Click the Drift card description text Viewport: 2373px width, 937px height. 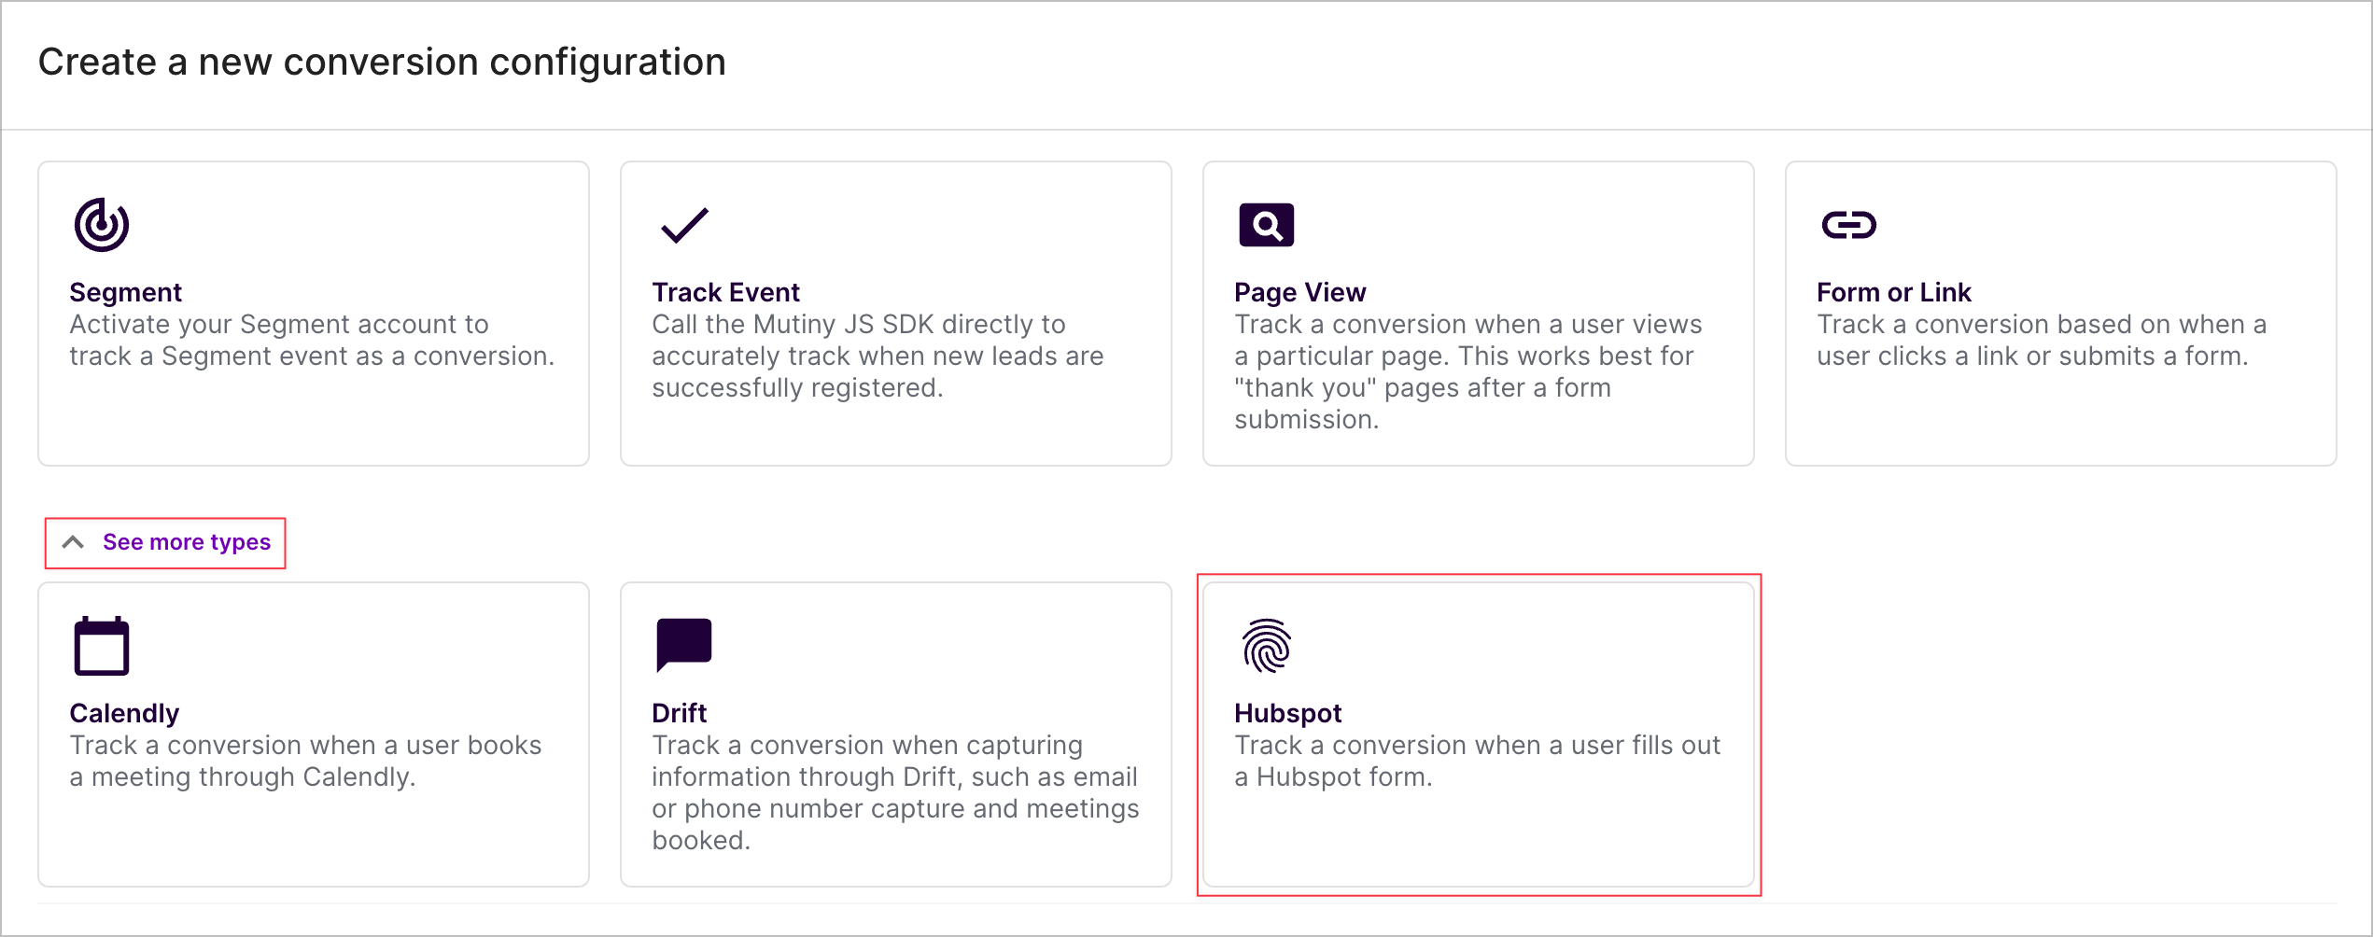click(x=894, y=792)
